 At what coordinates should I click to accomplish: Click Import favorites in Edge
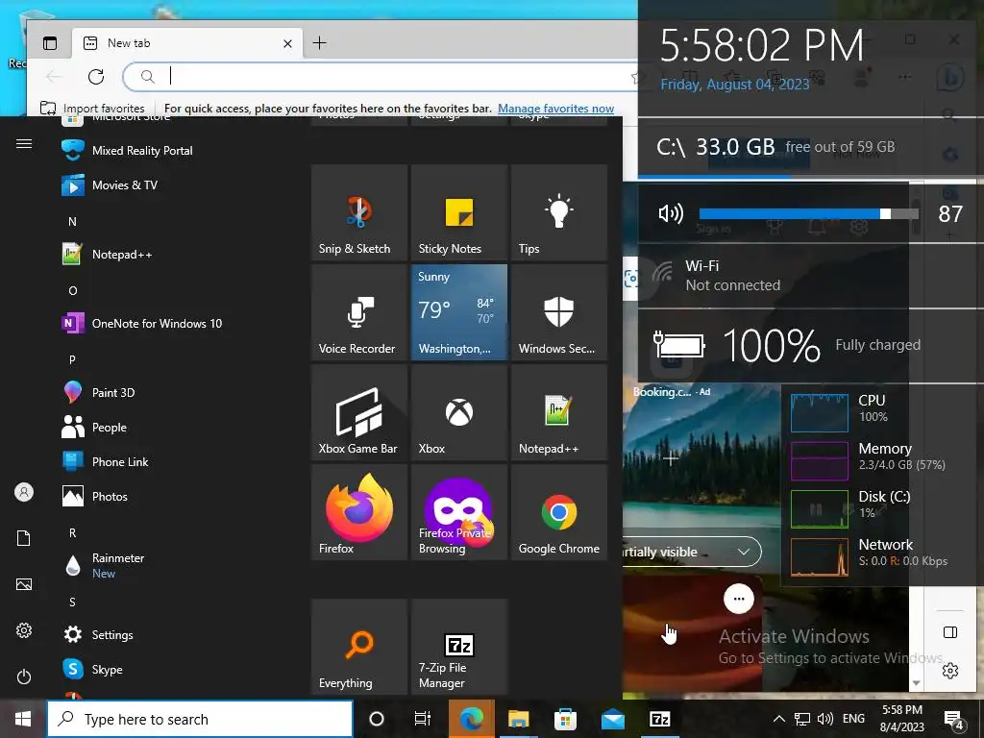[x=92, y=109]
